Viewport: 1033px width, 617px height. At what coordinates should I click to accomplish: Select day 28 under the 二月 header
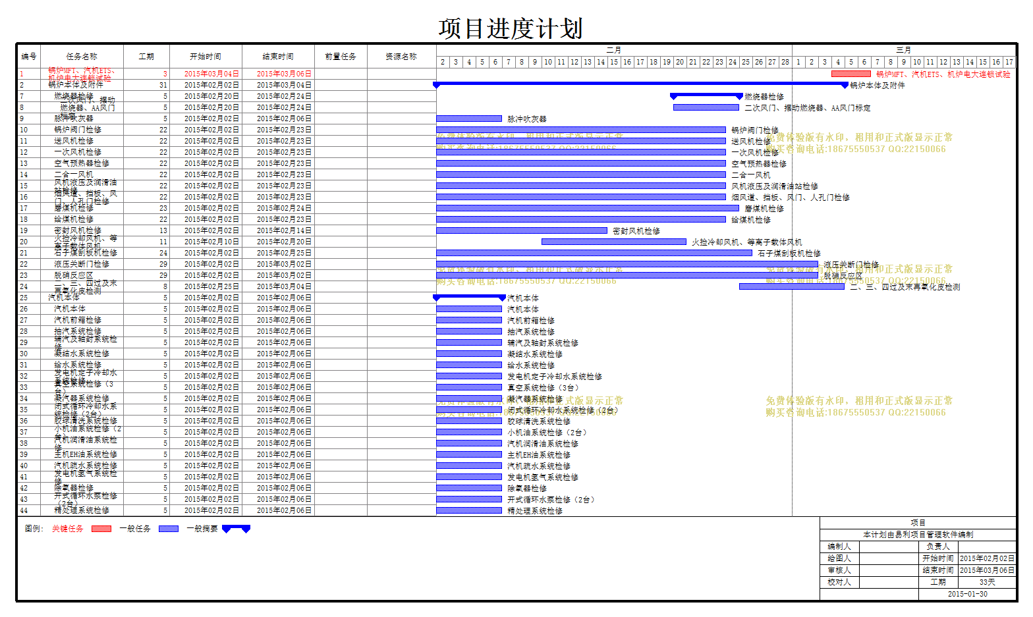[785, 62]
